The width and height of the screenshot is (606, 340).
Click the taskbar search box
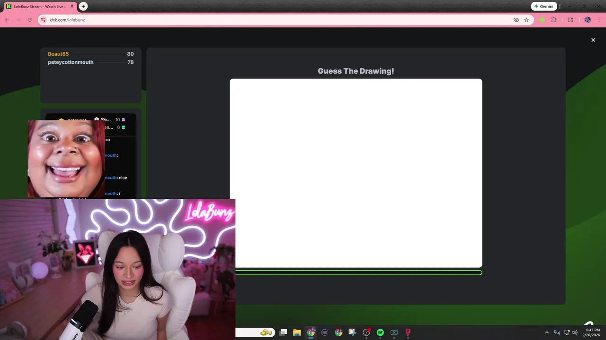pyautogui.click(x=255, y=332)
